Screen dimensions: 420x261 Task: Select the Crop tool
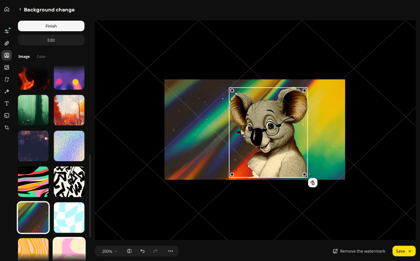click(7, 127)
